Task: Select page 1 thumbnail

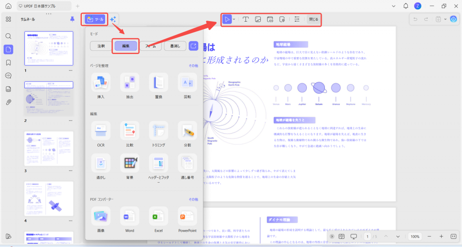Action: pos(49,49)
